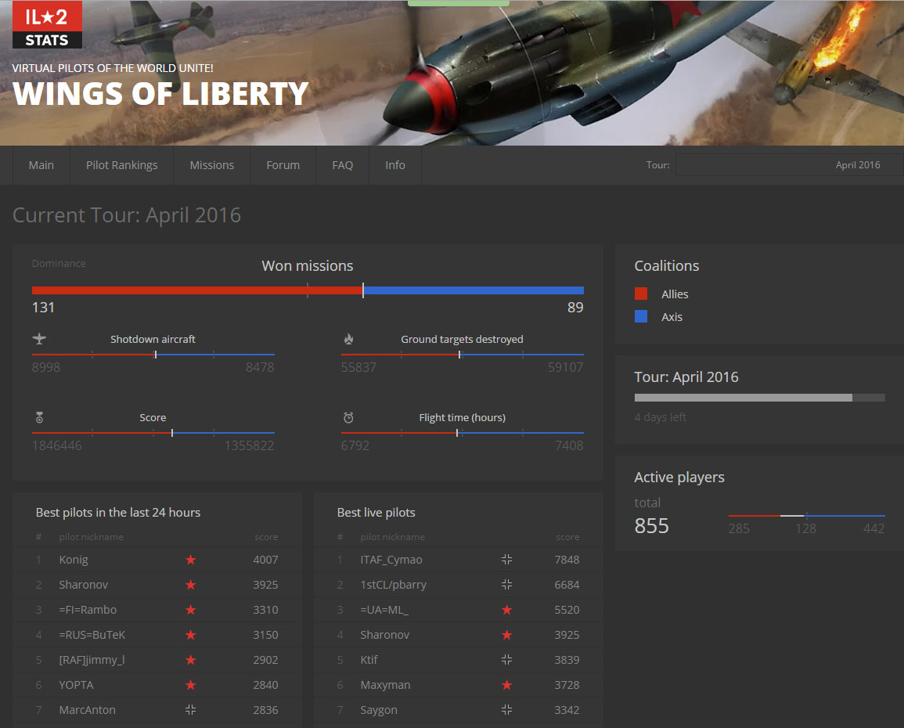Open the Pilot Rankings tab

[x=121, y=165]
